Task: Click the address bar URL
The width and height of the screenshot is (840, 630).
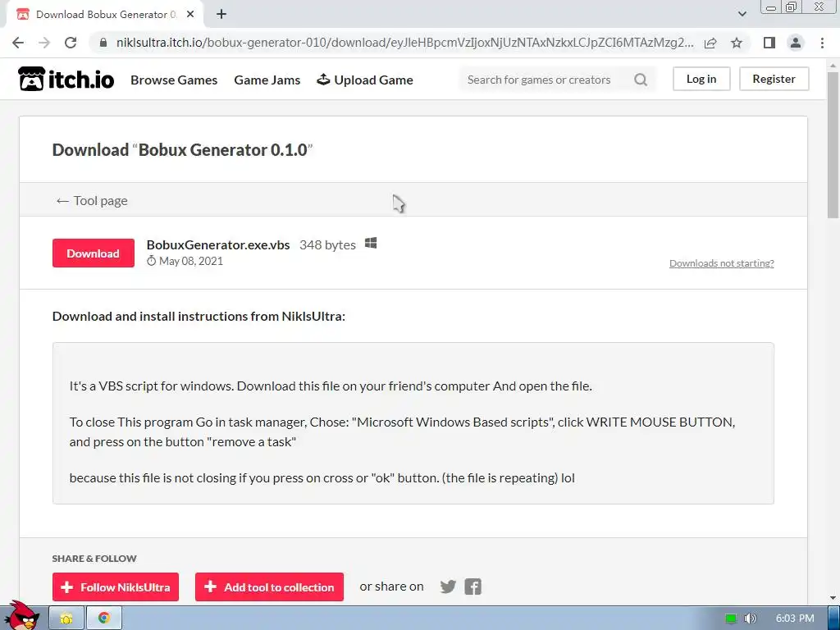Action: tap(404, 43)
